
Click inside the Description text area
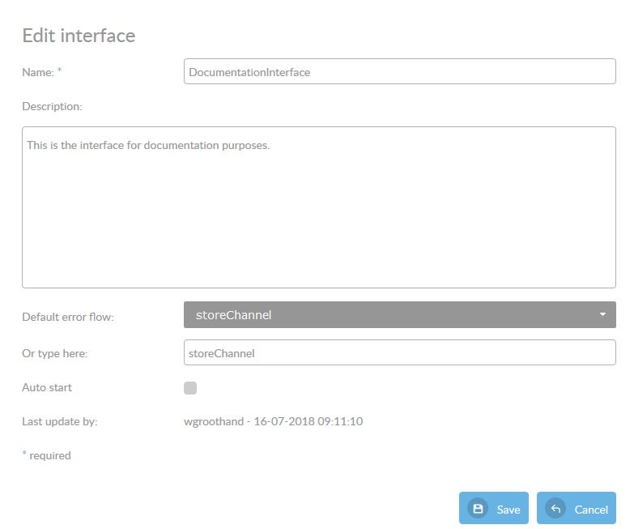318,207
